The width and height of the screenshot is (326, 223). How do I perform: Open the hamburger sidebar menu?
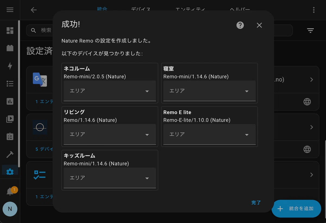(x=10, y=10)
